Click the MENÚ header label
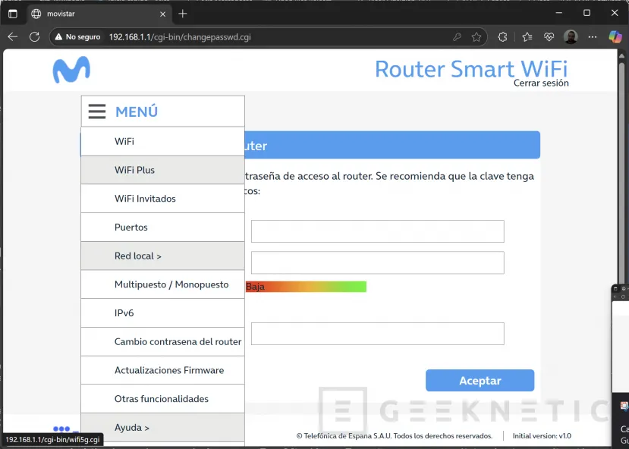629x449 pixels. pos(137,111)
